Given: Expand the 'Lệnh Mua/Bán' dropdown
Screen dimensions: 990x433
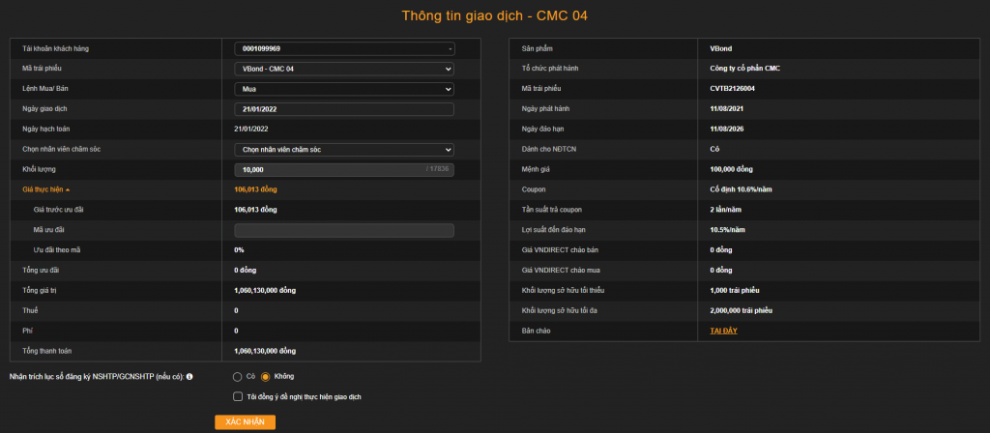Looking at the screenshot, I should 344,89.
